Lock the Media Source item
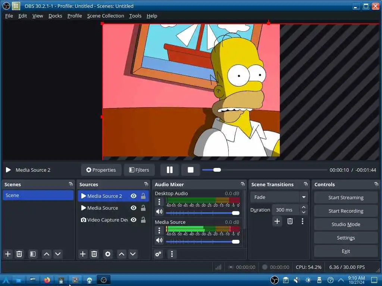This screenshot has width=382, height=286. pyautogui.click(x=143, y=208)
